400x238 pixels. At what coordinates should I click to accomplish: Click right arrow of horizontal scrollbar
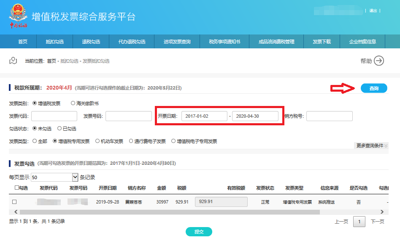point(382,212)
